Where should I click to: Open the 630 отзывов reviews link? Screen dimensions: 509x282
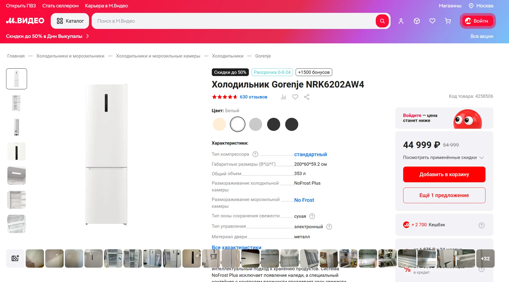coord(253,97)
